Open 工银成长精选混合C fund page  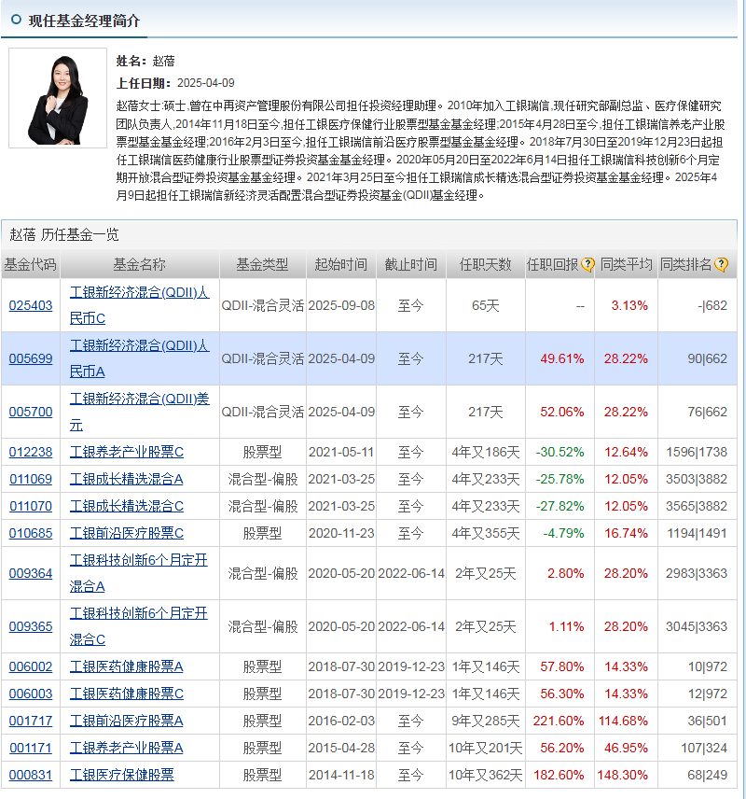pos(126,506)
